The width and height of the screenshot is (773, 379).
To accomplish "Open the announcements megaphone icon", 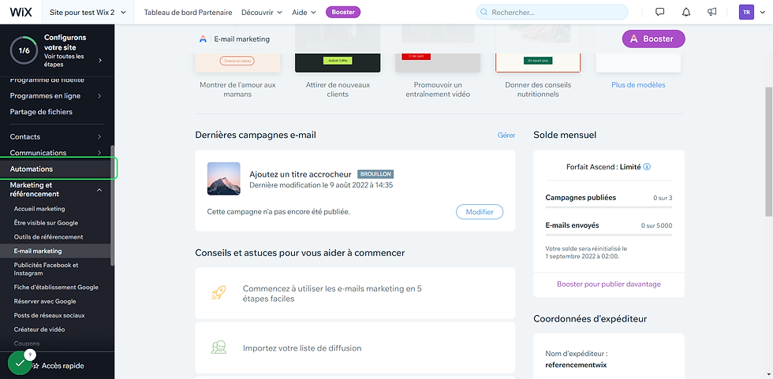I will [x=711, y=13].
